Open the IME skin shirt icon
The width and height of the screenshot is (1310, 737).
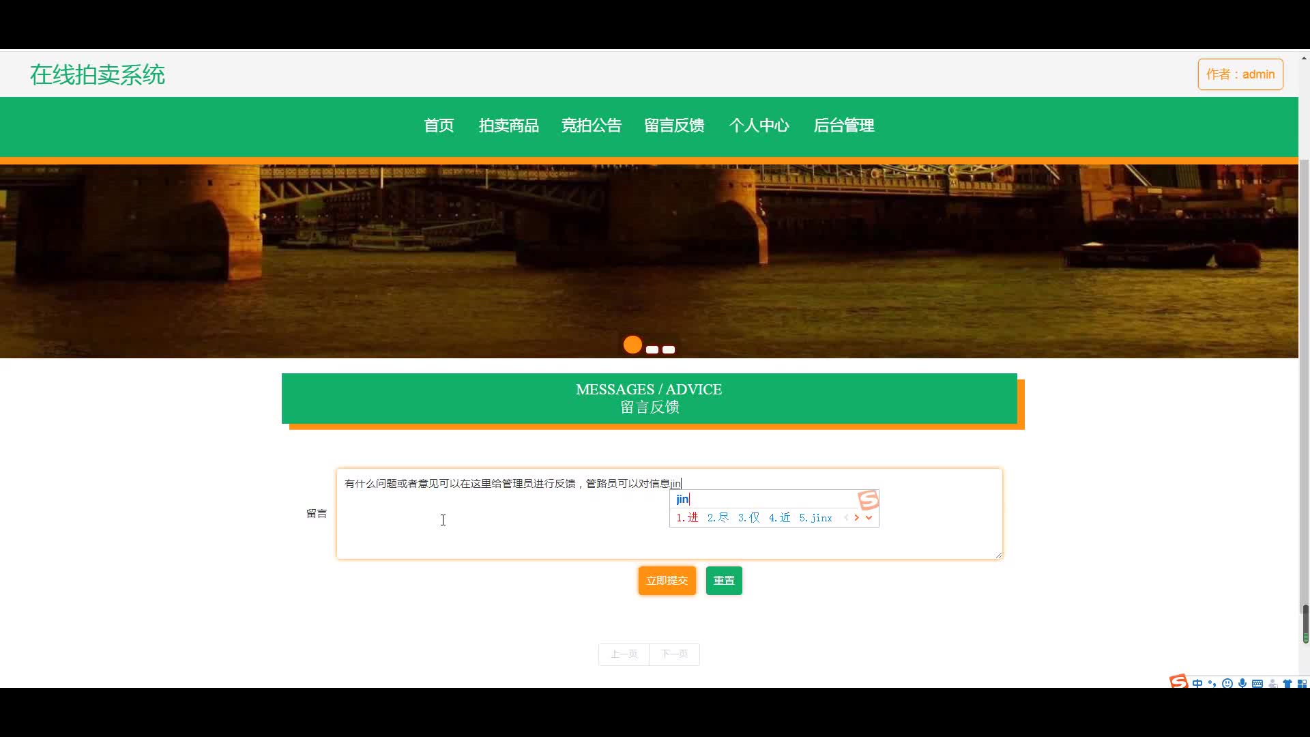1287,683
